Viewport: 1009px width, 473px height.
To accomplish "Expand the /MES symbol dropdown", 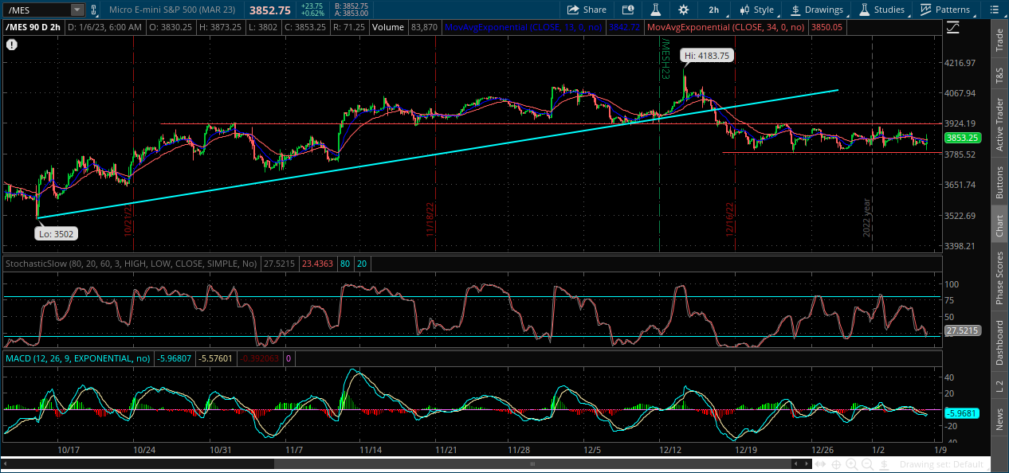I will pyautogui.click(x=77, y=10).
